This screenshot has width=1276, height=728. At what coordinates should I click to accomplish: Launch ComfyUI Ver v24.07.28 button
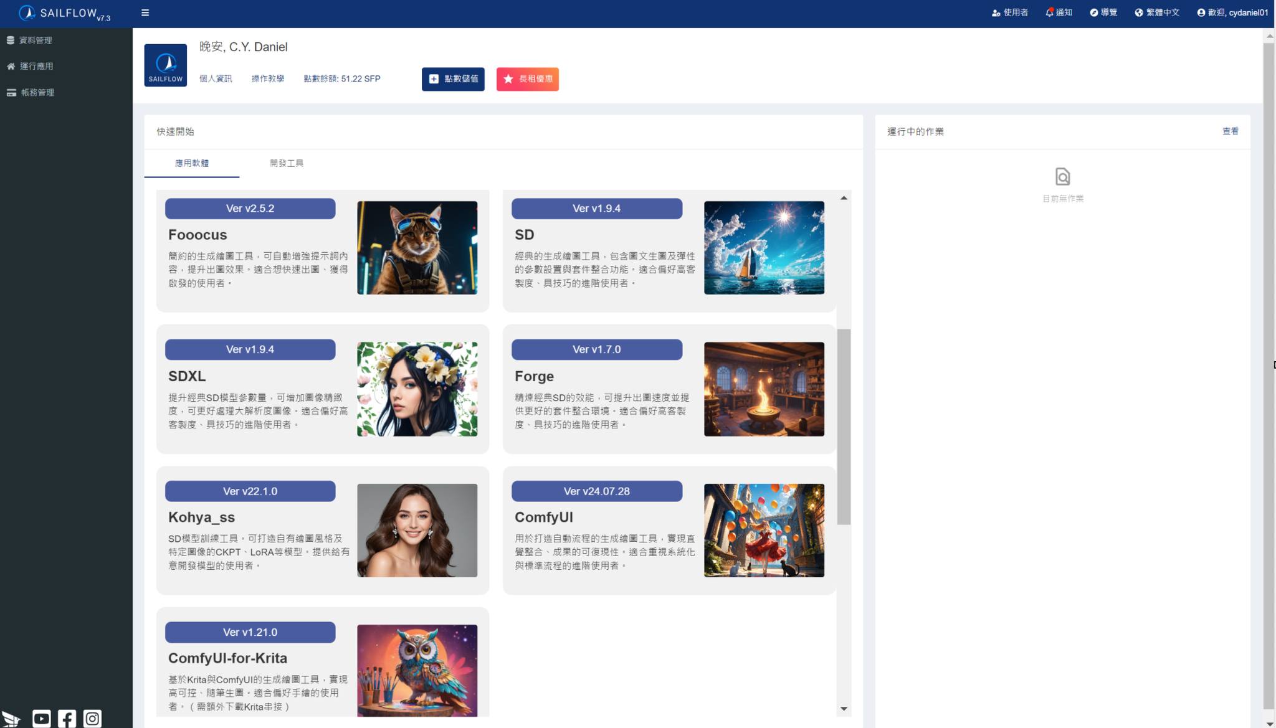(x=597, y=491)
